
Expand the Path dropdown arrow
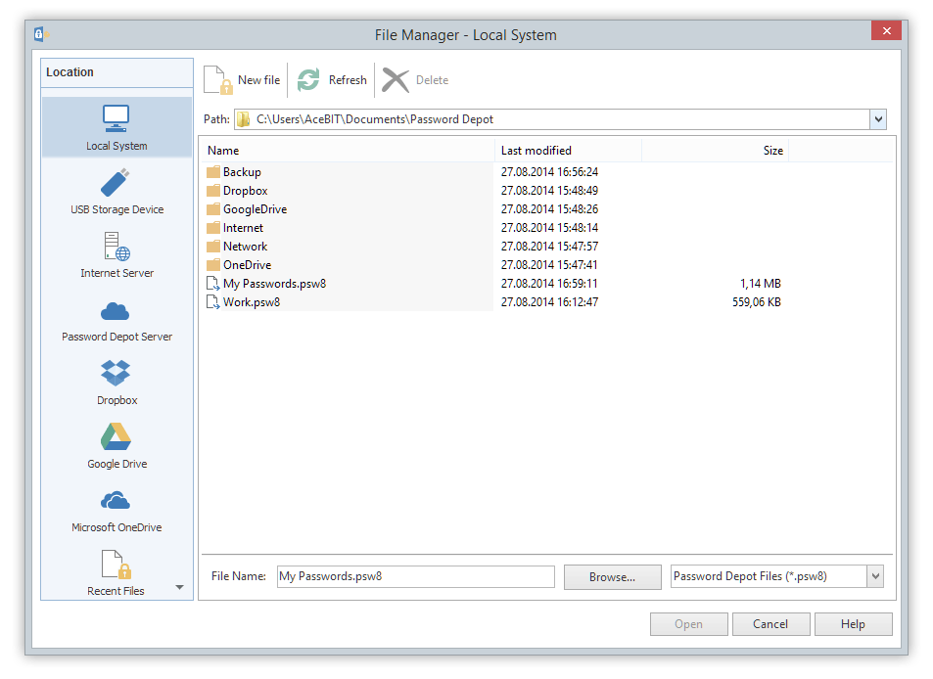click(878, 119)
